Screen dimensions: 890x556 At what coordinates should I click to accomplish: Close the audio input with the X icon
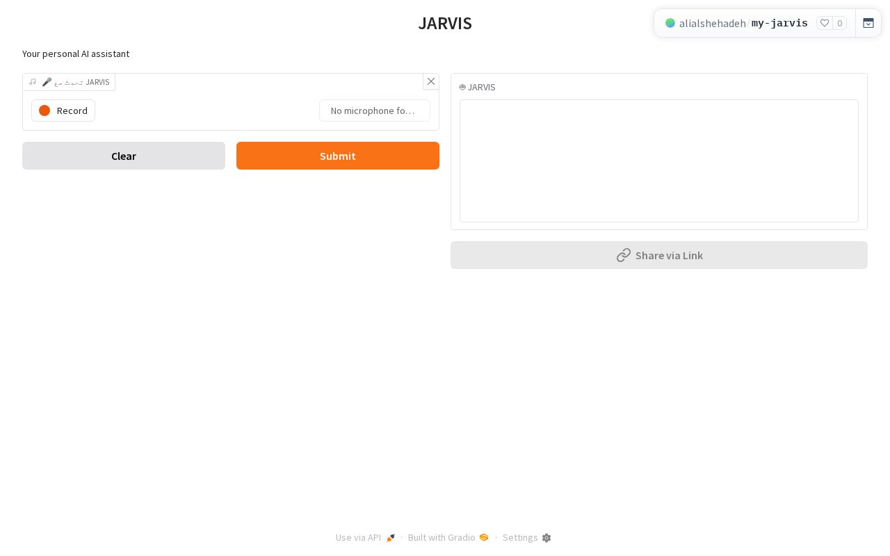[x=431, y=81]
